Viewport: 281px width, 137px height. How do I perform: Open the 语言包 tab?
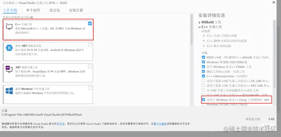pos(54,10)
